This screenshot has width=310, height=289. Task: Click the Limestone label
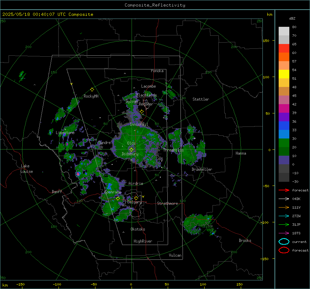pyautogui.click(x=65, y=133)
